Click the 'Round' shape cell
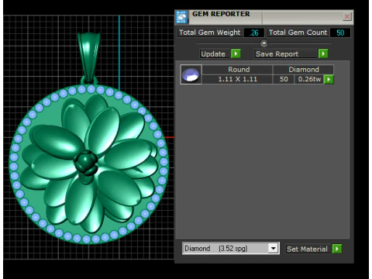372x279 pixels. tap(239, 70)
